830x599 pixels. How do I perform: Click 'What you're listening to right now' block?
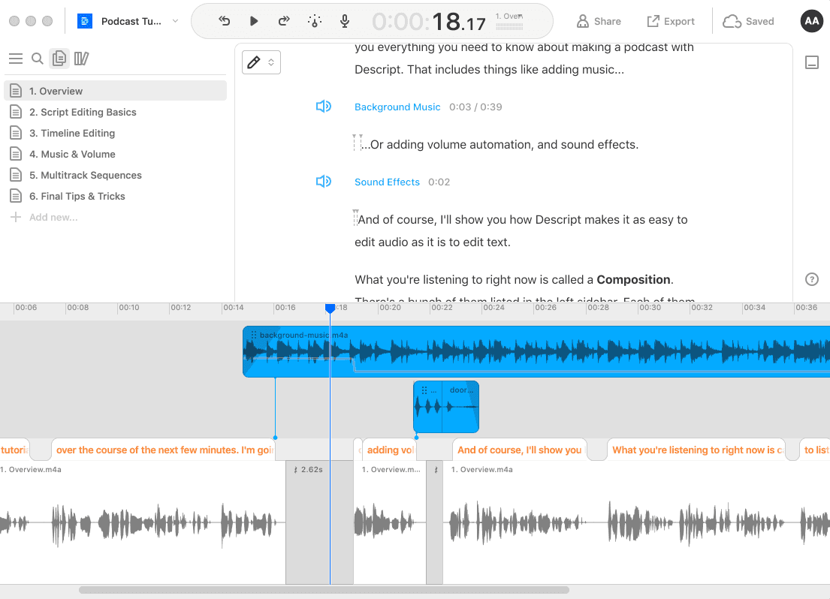[x=696, y=450]
